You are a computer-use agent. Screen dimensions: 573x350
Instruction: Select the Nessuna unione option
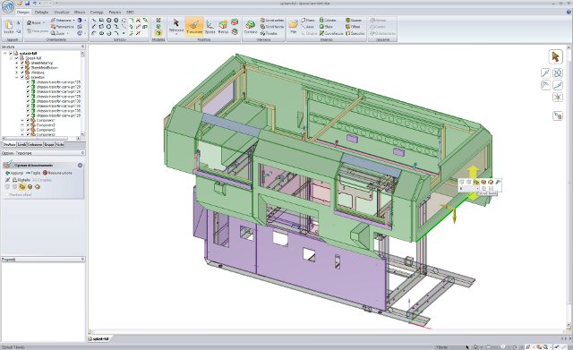pos(57,173)
